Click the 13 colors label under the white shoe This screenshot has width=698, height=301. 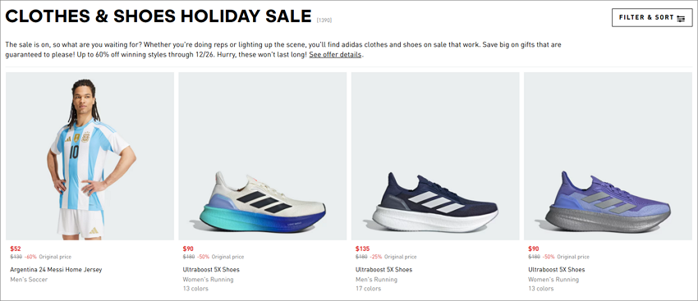point(195,289)
